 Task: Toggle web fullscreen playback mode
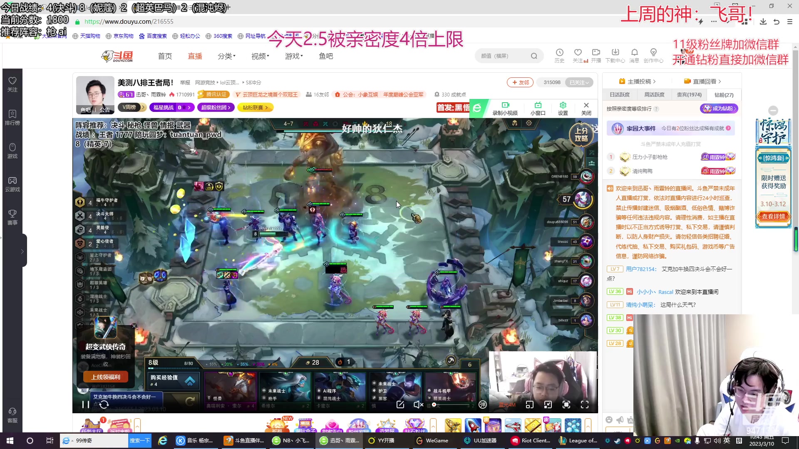[566, 405]
